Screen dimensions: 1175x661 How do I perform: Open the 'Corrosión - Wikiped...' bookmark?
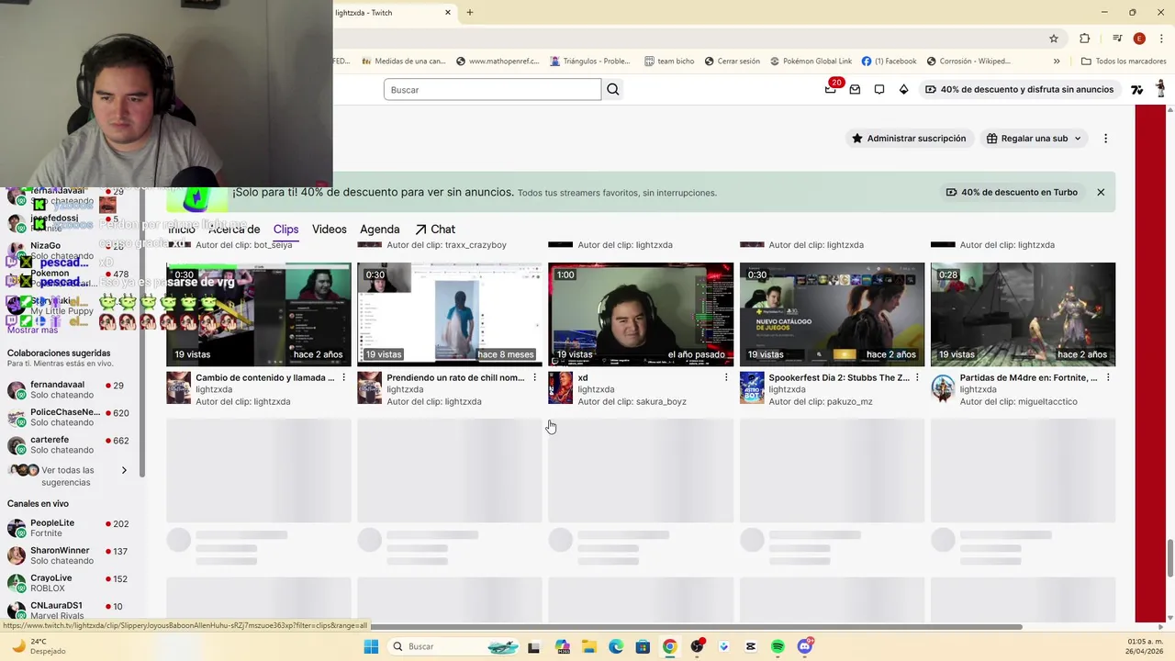968,62
